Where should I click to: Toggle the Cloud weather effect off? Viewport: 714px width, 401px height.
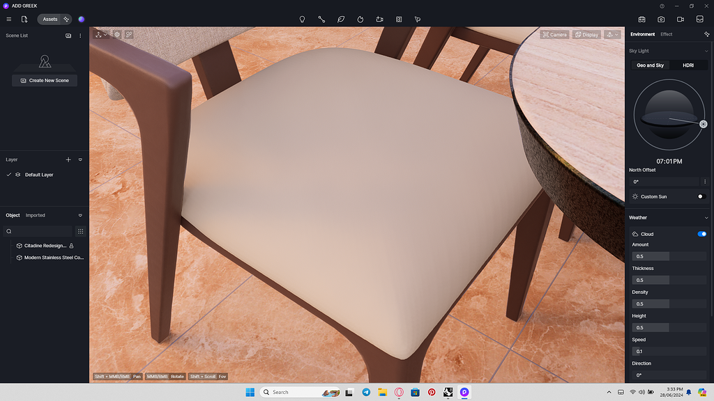[x=701, y=234]
